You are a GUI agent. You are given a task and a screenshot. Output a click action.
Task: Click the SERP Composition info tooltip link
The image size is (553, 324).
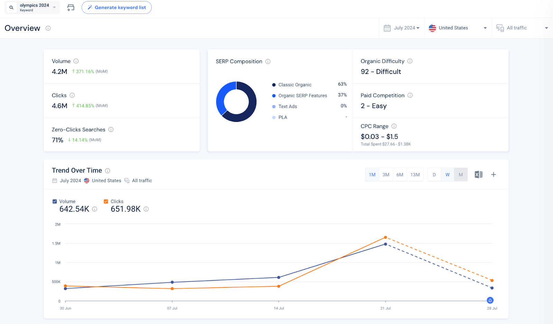click(268, 61)
